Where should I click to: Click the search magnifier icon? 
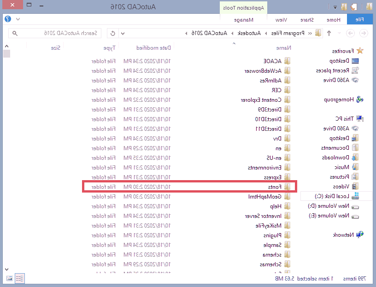15,33
